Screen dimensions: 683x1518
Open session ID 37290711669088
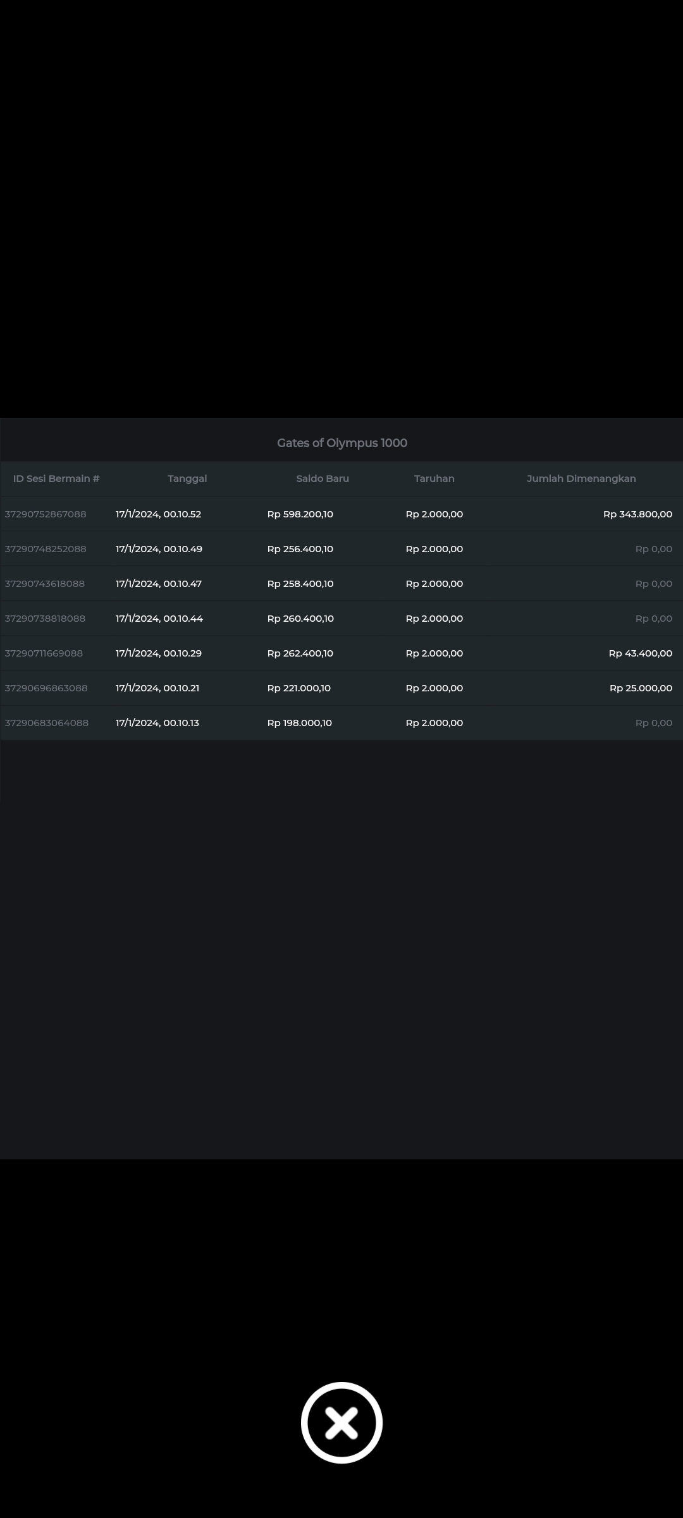[44, 653]
